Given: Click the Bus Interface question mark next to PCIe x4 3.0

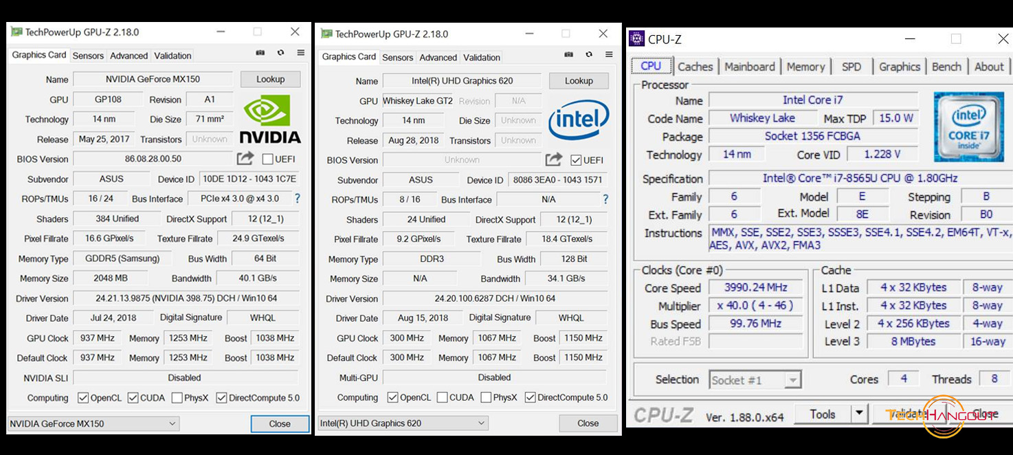Looking at the screenshot, I should point(298,199).
